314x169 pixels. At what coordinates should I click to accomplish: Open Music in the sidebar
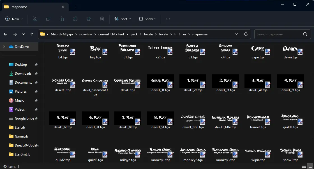pyautogui.click(x=19, y=101)
